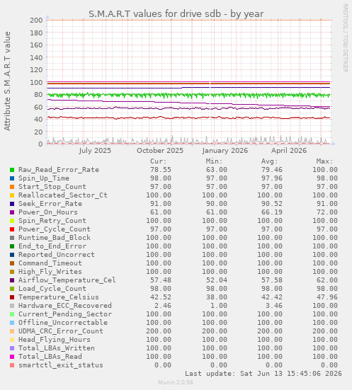Click the Attribute S.M.A.R.T value axis label
Screen dimensions: 352x390
point(7,81)
